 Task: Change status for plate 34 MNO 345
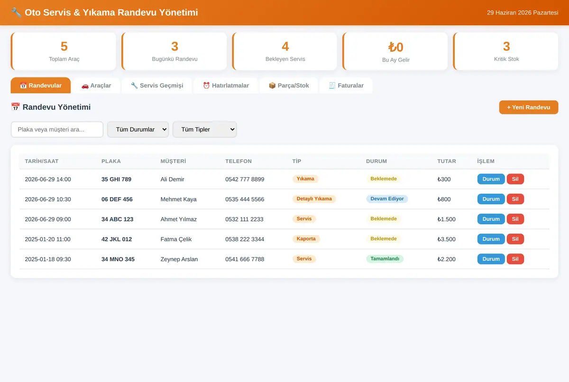[491, 259]
